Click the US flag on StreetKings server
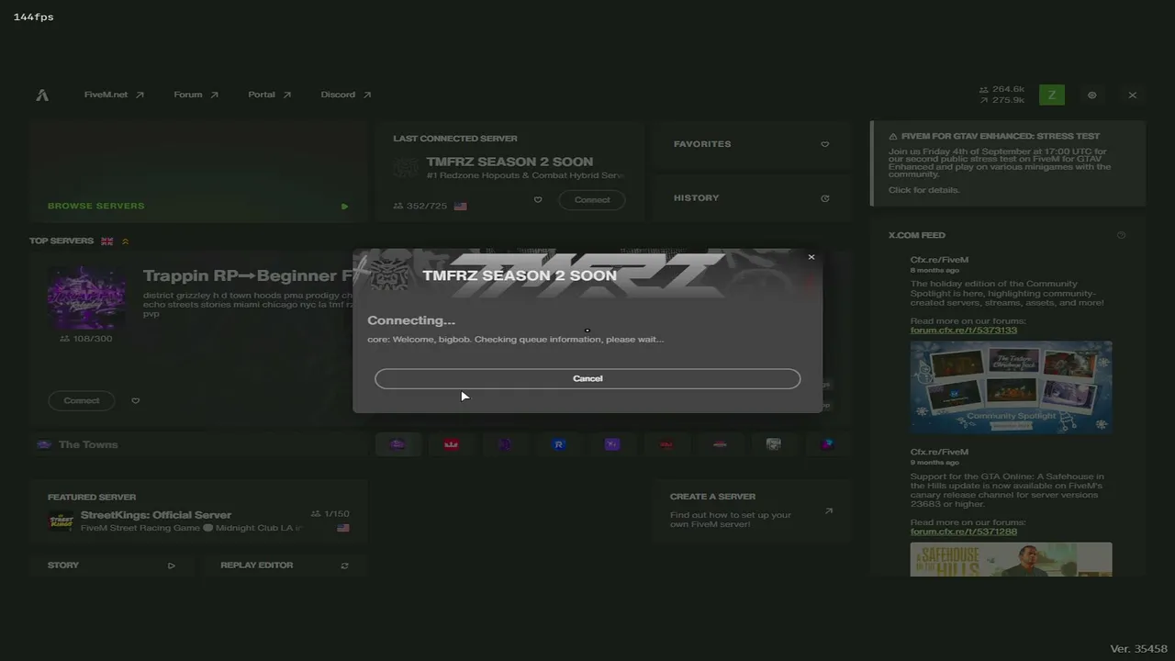Screen dimensions: 1175x661 tap(343, 529)
